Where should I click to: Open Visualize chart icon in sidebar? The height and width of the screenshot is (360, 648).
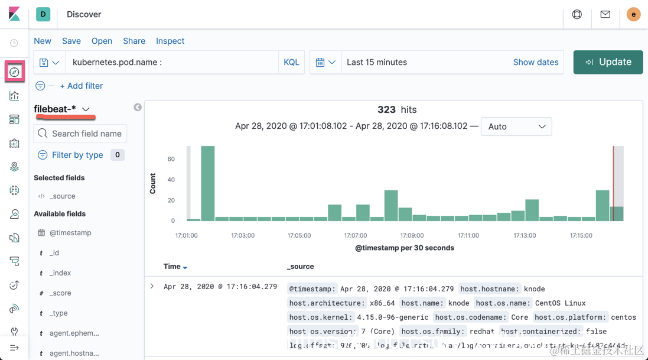click(x=14, y=96)
